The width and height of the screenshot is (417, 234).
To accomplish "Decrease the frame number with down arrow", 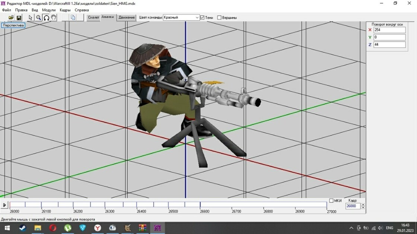I will pyautogui.click(x=363, y=208).
